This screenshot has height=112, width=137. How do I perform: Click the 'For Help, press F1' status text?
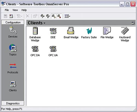(12, 109)
